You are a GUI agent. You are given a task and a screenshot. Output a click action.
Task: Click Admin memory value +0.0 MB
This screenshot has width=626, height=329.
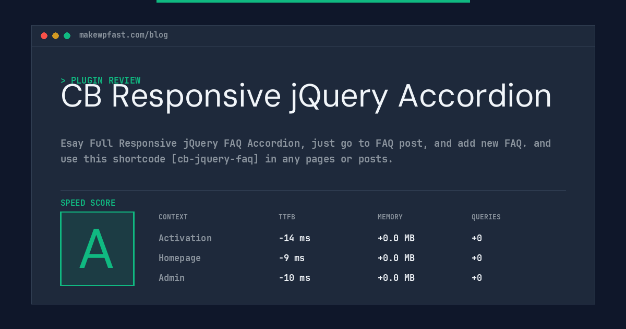pos(396,278)
